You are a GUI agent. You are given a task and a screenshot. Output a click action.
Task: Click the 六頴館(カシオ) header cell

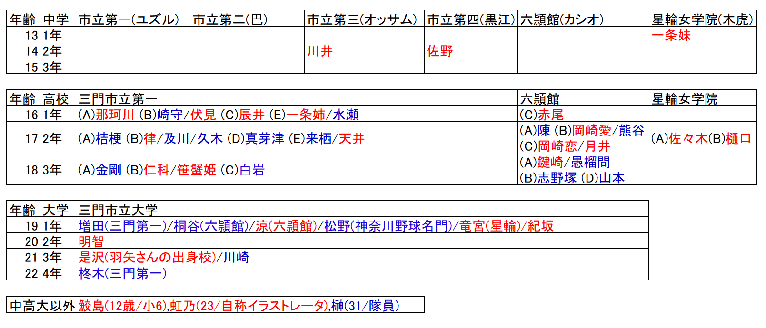coord(583,19)
